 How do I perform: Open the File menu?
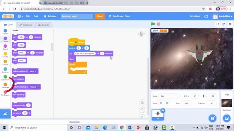28,16
